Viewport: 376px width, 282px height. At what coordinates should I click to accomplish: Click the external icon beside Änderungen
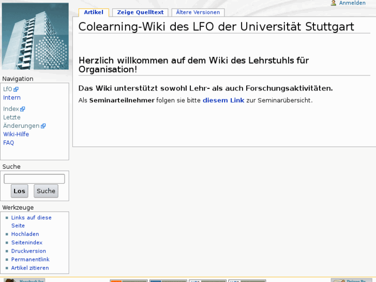[x=43, y=126]
